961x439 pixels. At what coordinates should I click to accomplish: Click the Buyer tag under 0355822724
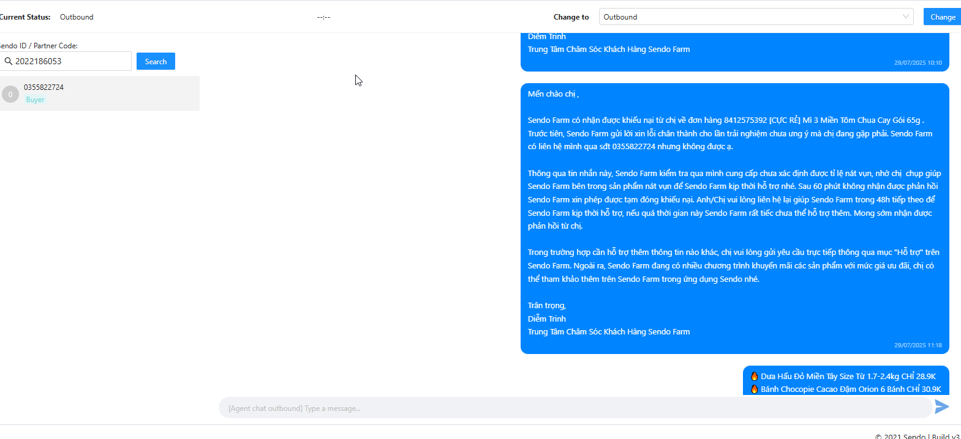pos(35,100)
